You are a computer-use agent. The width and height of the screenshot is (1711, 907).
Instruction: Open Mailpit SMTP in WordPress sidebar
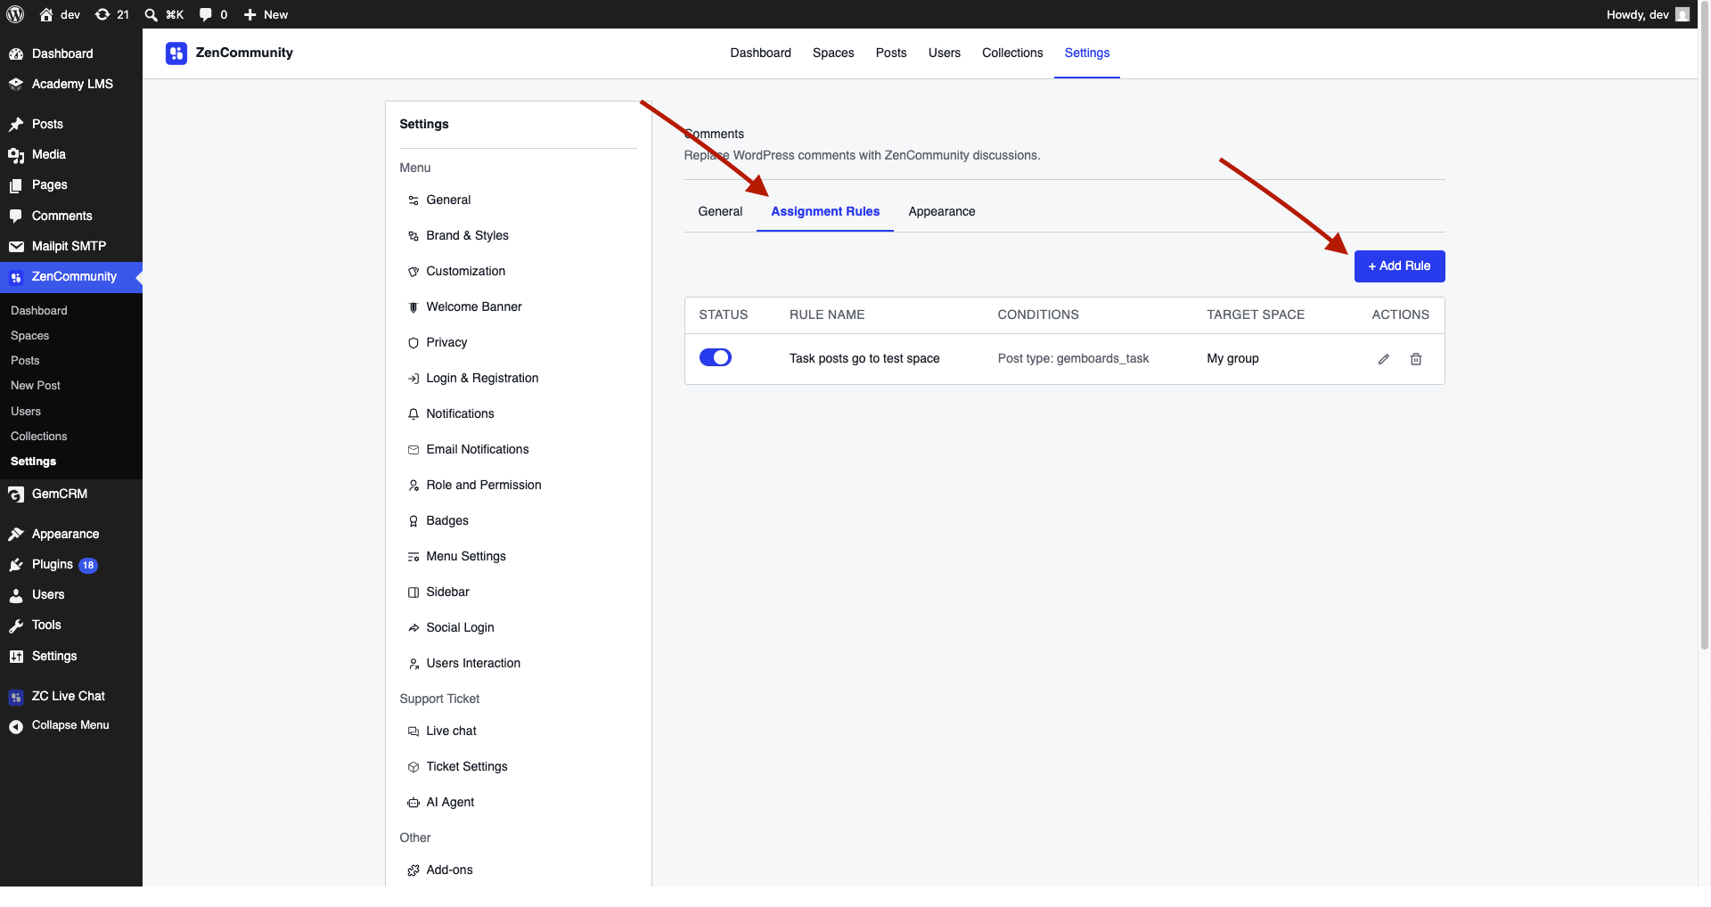pyautogui.click(x=71, y=246)
